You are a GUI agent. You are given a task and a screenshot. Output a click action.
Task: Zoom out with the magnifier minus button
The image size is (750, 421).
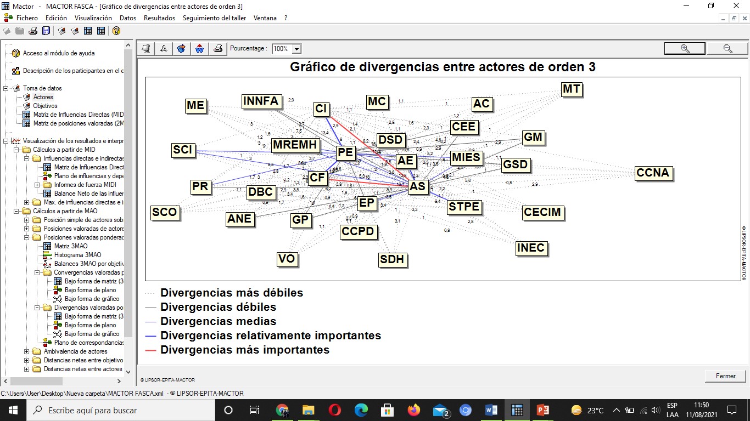(x=727, y=48)
